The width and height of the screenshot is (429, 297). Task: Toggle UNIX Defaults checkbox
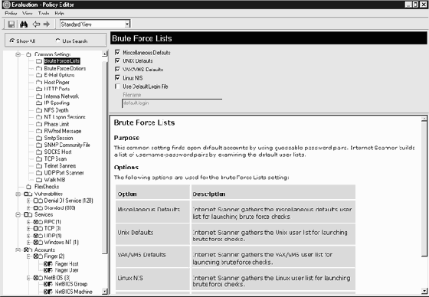117,60
